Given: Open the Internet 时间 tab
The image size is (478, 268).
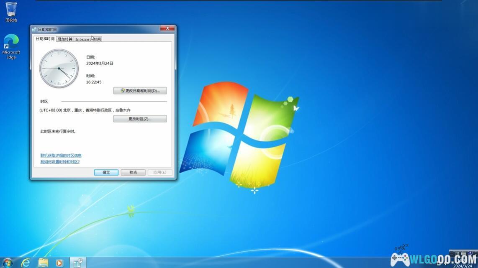Looking at the screenshot, I should click(88, 39).
